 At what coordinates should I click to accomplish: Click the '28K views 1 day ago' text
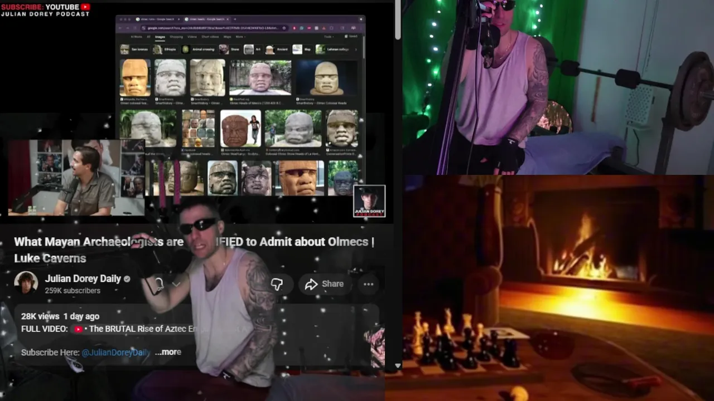pos(60,316)
